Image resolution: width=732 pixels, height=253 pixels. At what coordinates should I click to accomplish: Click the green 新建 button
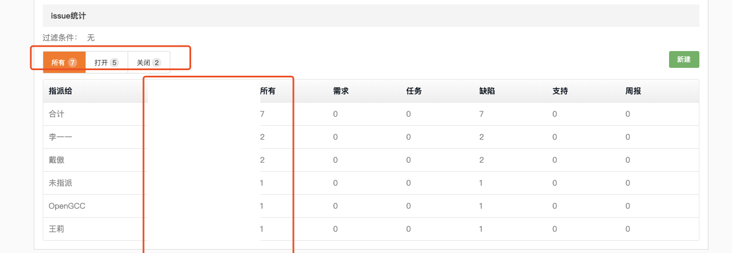click(x=684, y=59)
